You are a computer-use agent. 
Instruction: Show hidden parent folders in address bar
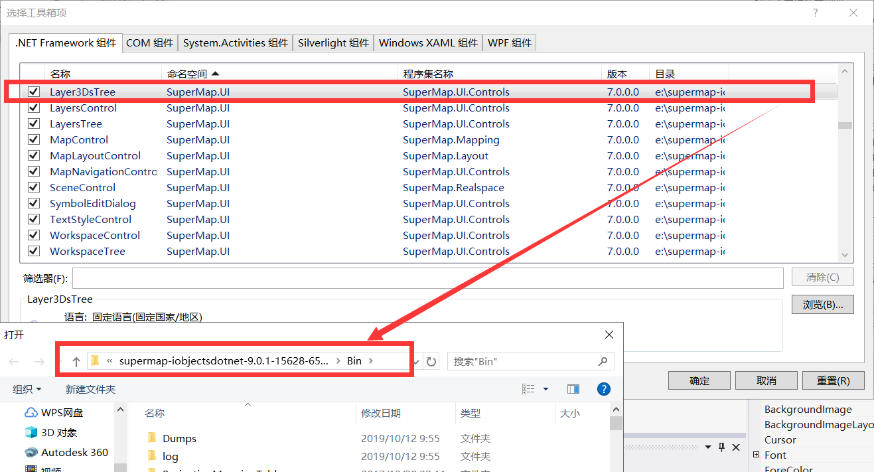(x=109, y=361)
